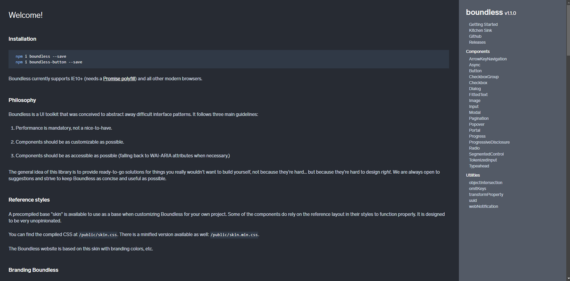Click the sidebar vertical scrollbar thumb
The image size is (570, 281).
[568, 29]
